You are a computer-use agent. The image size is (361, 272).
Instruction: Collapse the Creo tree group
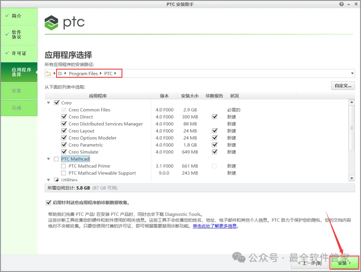pos(48,103)
